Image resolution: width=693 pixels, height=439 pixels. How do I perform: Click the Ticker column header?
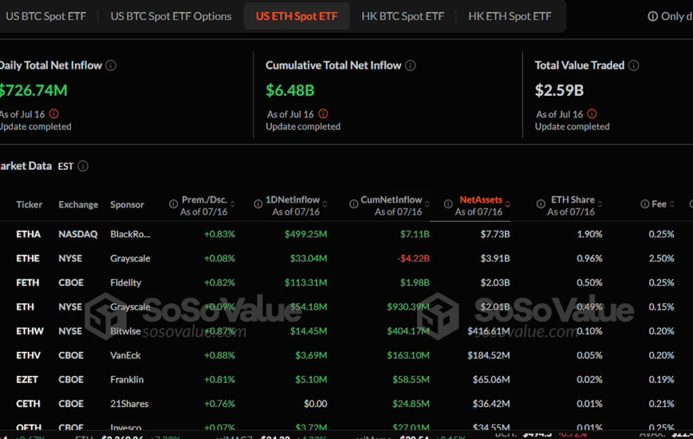29,204
